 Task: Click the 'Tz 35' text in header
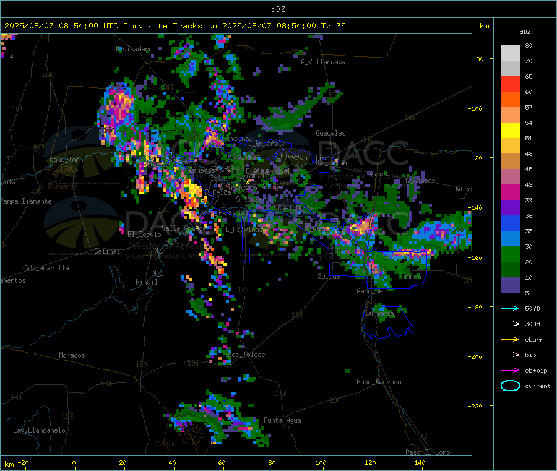(333, 26)
